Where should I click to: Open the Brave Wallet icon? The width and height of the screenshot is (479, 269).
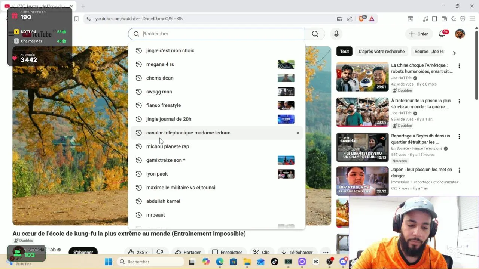pos(444,19)
